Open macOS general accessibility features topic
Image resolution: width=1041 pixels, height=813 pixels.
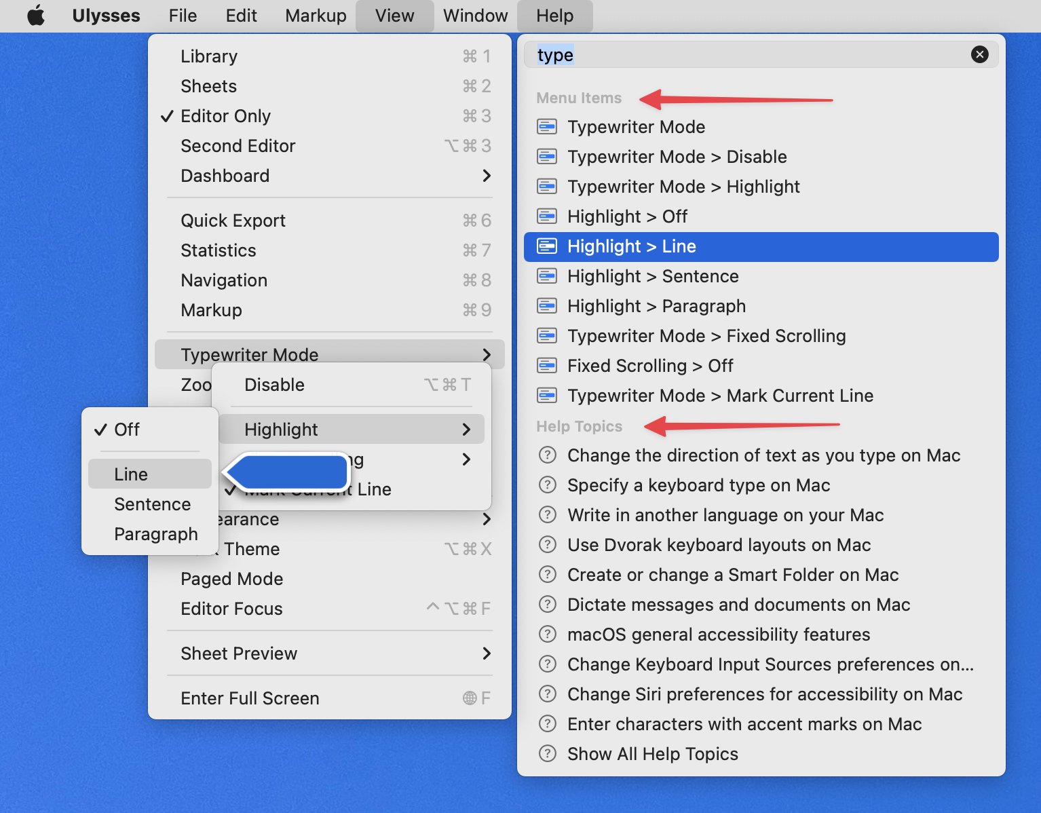pos(719,635)
